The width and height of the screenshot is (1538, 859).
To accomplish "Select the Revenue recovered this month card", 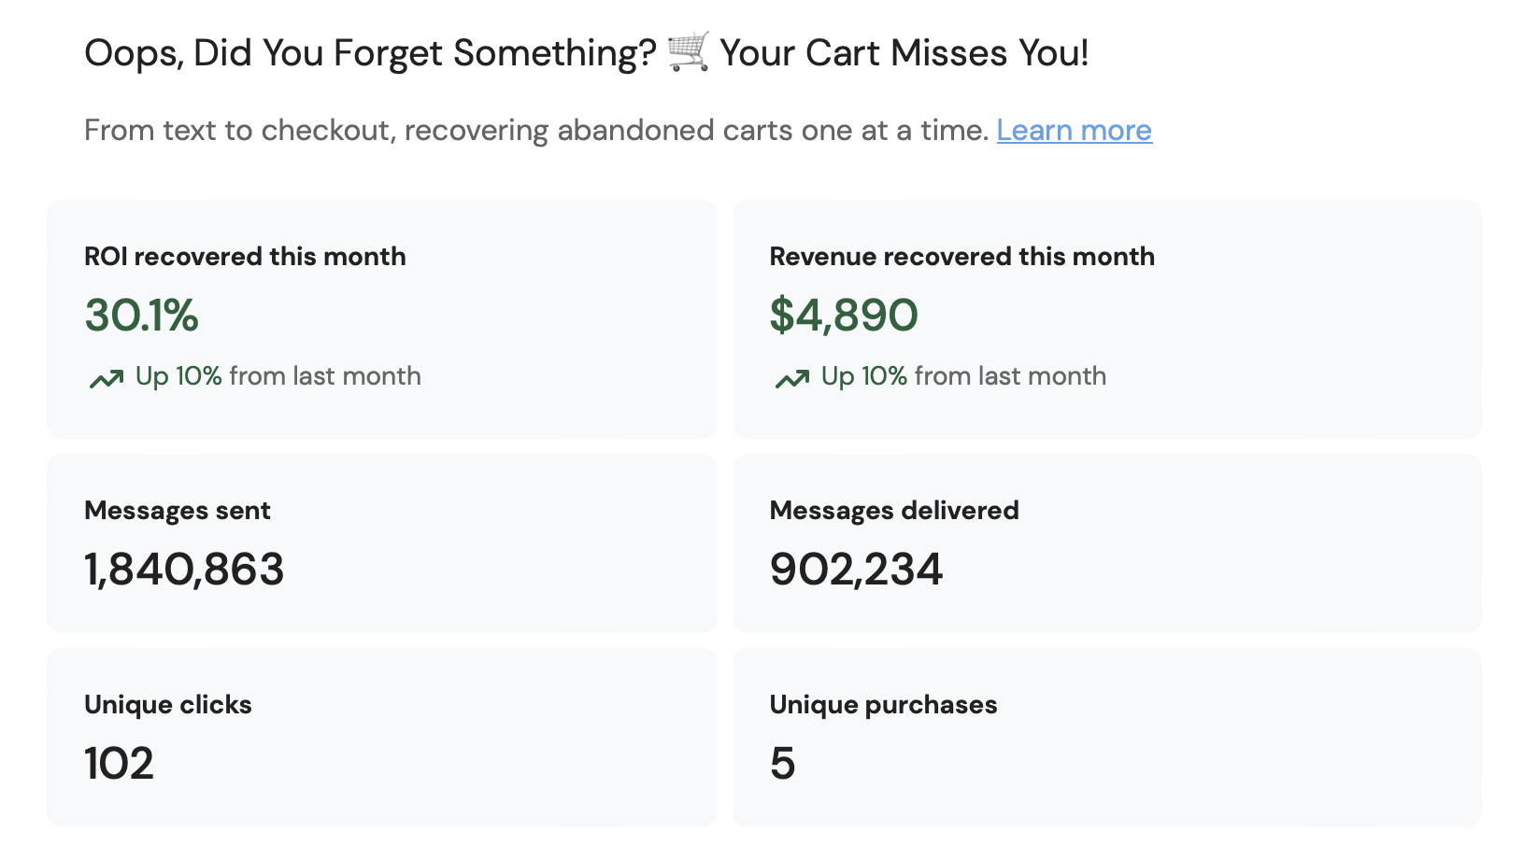I will coord(1106,319).
